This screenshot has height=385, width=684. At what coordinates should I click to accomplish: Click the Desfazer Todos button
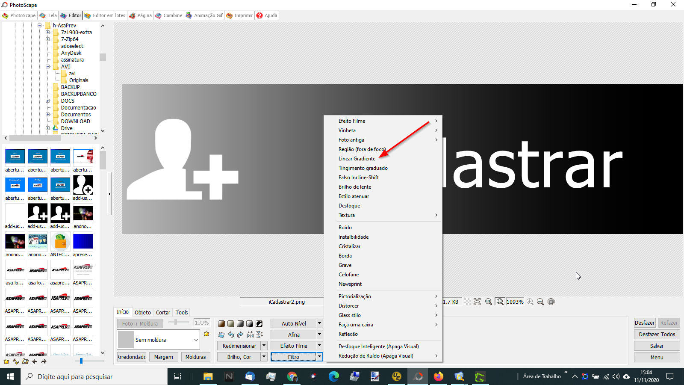[657, 335]
